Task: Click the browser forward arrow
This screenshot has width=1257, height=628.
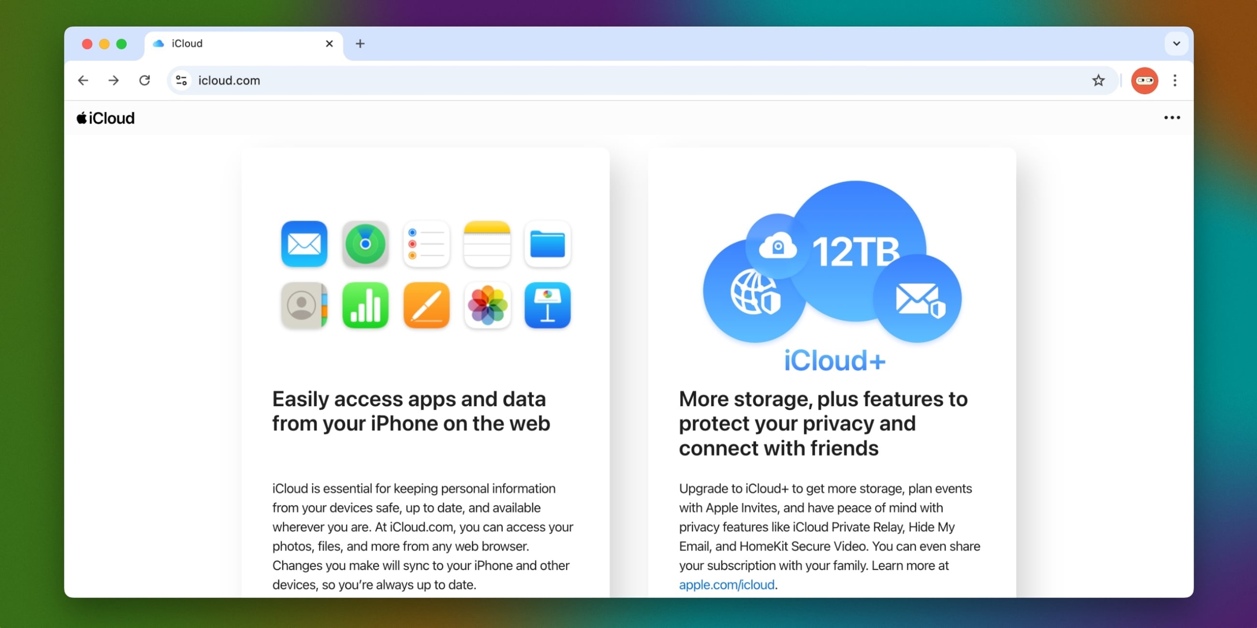Action: 113,80
